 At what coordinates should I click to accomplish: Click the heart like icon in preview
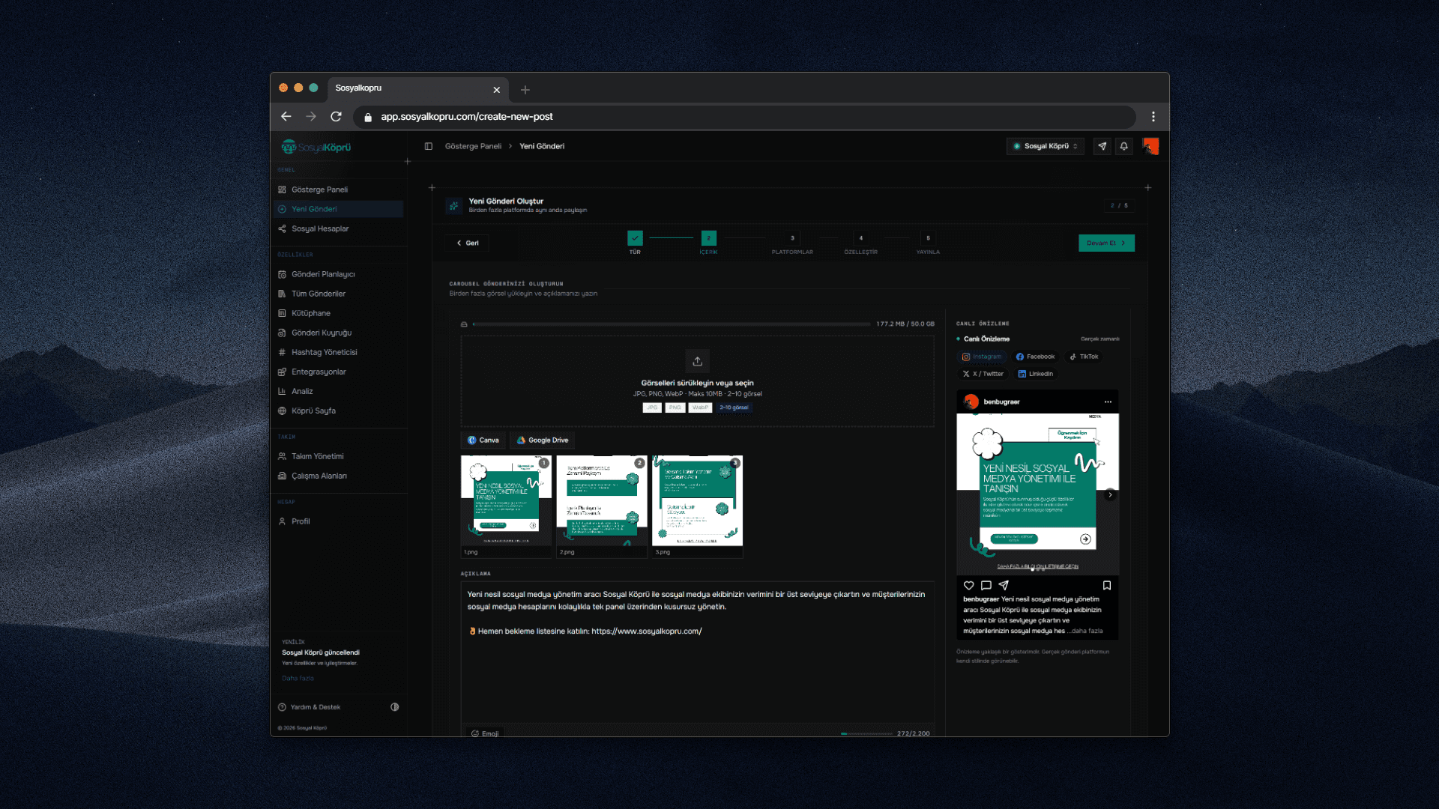click(968, 586)
